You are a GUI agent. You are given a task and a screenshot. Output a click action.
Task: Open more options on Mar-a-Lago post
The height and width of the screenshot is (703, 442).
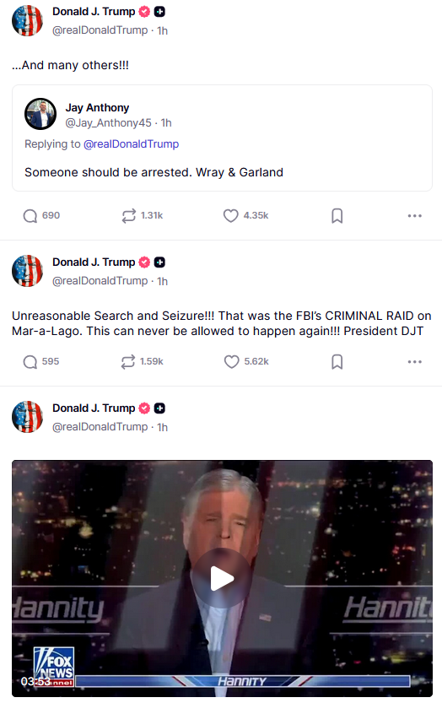point(415,361)
